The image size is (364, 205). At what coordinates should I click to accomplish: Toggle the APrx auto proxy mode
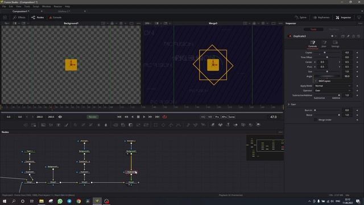[x=224, y=117]
